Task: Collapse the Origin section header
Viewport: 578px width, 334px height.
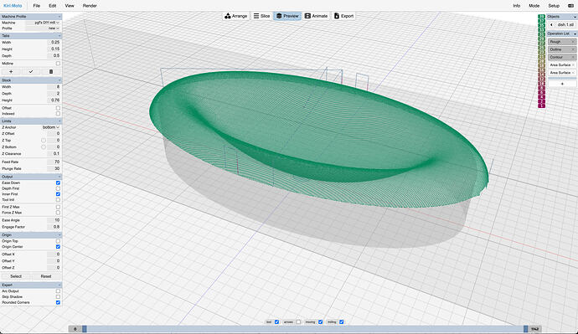Action: pyautogui.click(x=31, y=234)
